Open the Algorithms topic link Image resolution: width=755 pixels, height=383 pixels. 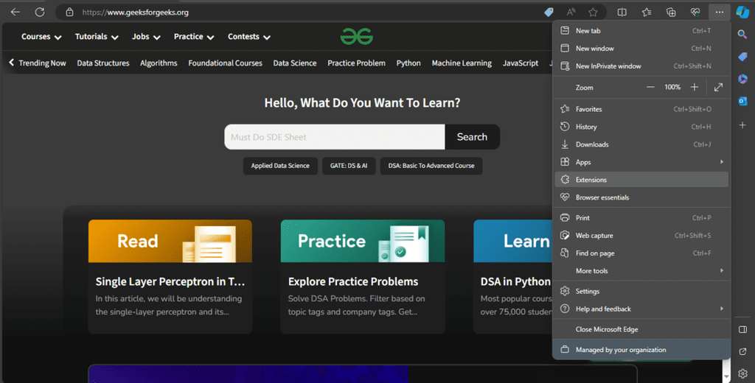click(159, 63)
